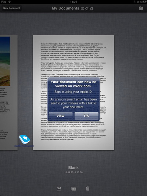Tap the Wi-Fi status icon

click(9, 1)
